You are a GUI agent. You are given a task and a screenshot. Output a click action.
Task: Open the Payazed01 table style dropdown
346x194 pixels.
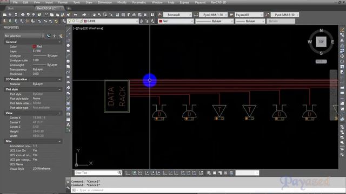coord(261,15)
